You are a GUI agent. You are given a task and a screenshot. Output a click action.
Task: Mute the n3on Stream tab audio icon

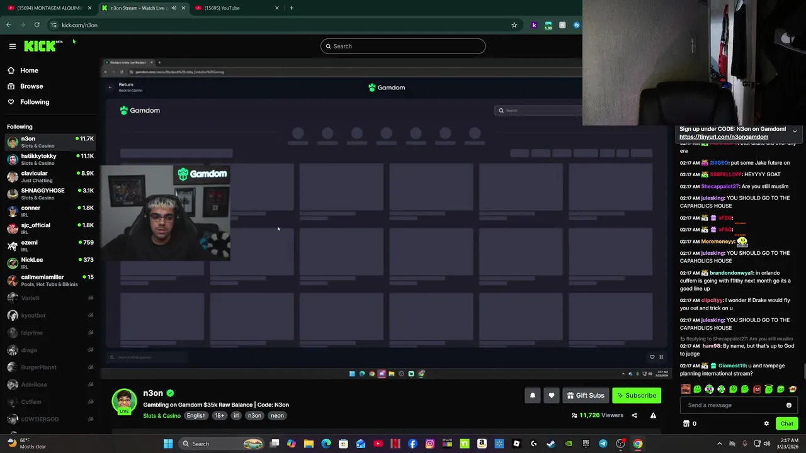pos(174,8)
